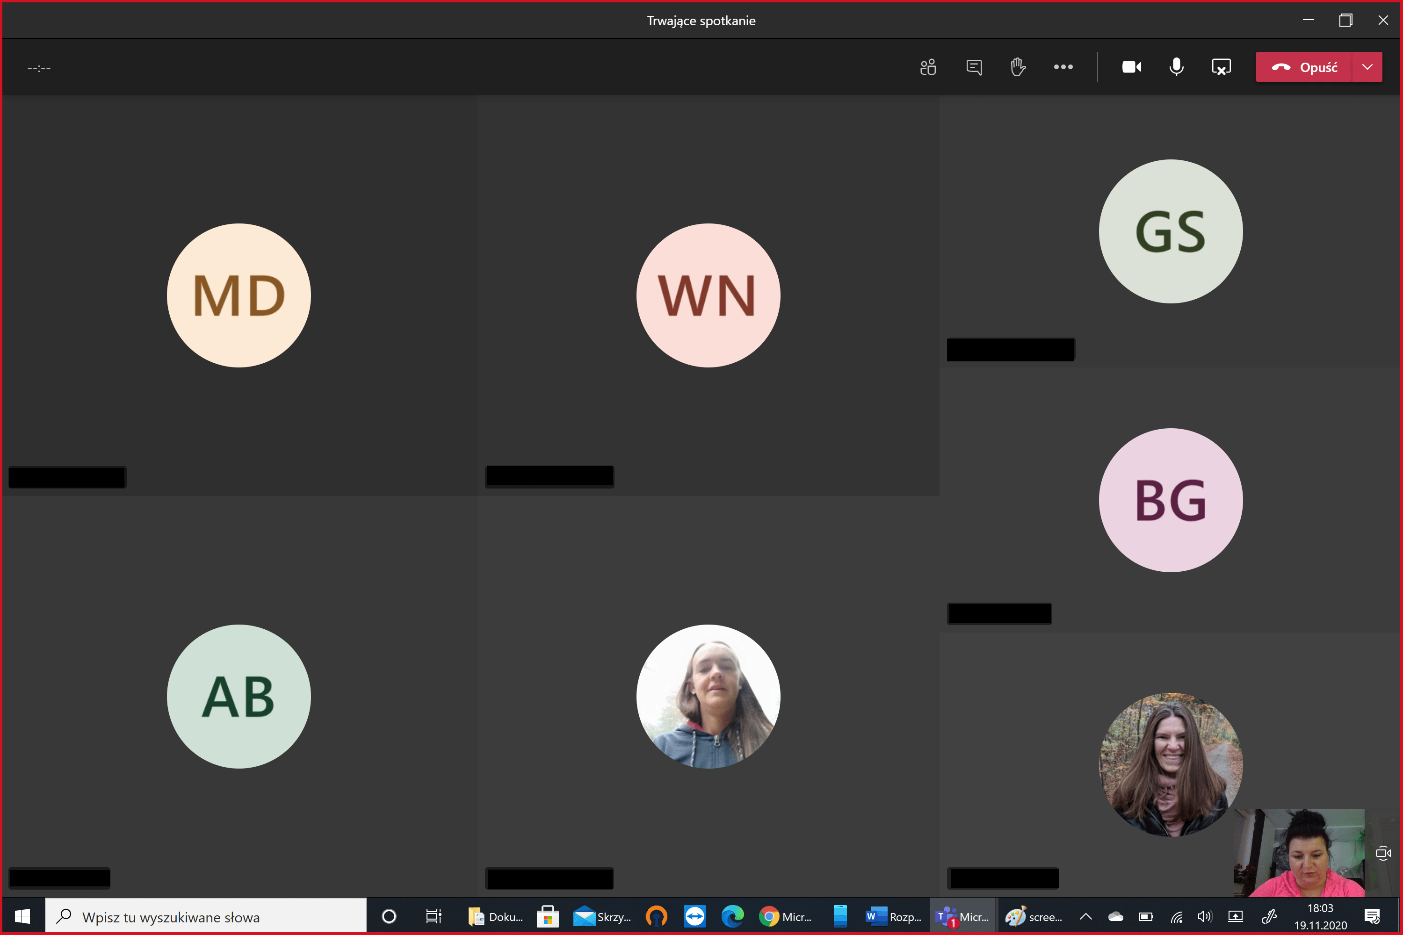Open the meeting chat
This screenshot has width=1403, height=935.
(974, 67)
